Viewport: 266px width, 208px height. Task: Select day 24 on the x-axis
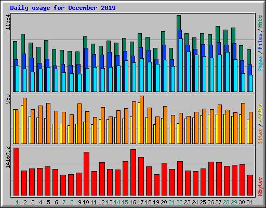coord(195,202)
